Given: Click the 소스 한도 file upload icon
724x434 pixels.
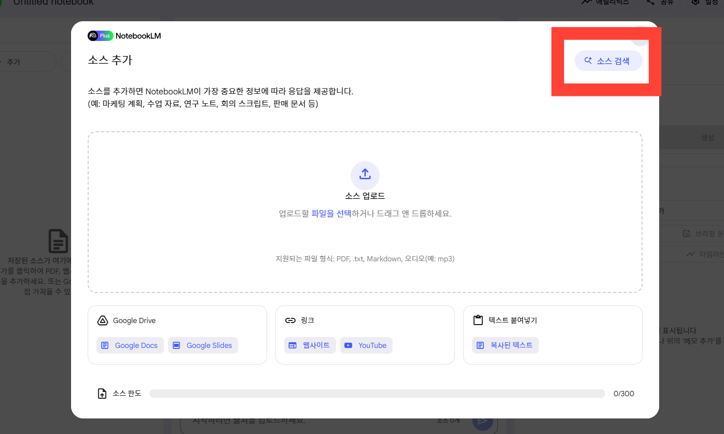Looking at the screenshot, I should click(x=102, y=394).
